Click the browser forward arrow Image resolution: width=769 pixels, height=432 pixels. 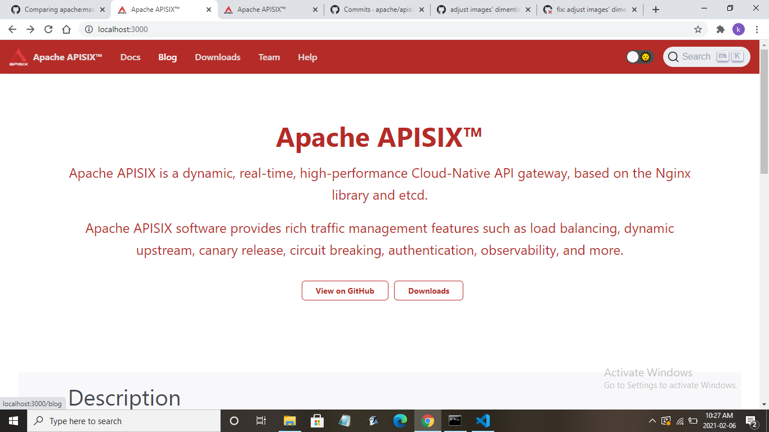coord(30,29)
